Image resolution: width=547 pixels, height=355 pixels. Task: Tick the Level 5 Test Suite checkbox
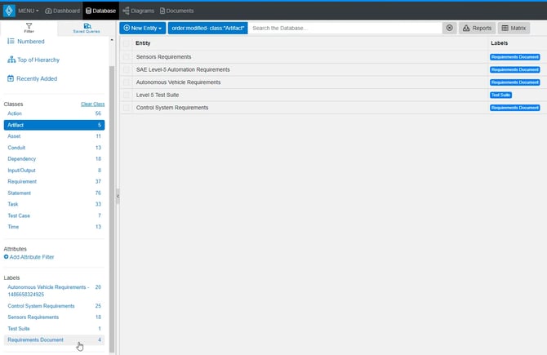click(x=127, y=95)
